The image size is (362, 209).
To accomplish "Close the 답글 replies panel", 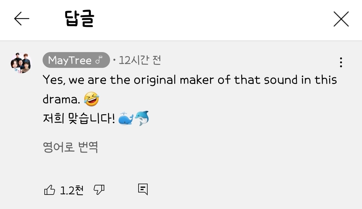I will click(x=341, y=19).
